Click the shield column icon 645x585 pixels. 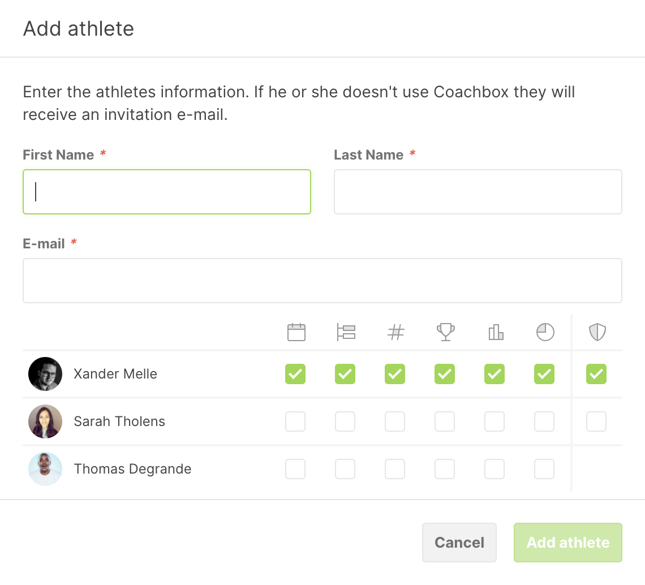click(x=597, y=332)
